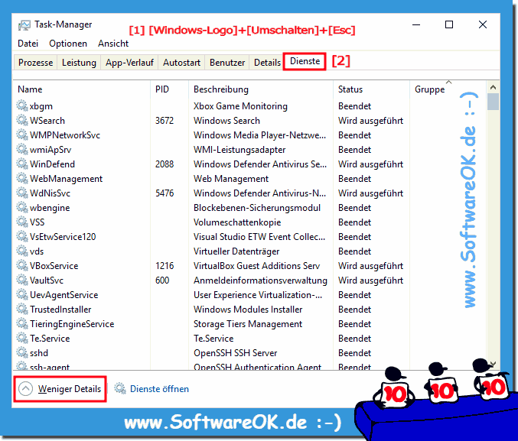Select the Anmeldeinformationsverwaltung description
Screen dimensions: 518x441
pos(260,280)
